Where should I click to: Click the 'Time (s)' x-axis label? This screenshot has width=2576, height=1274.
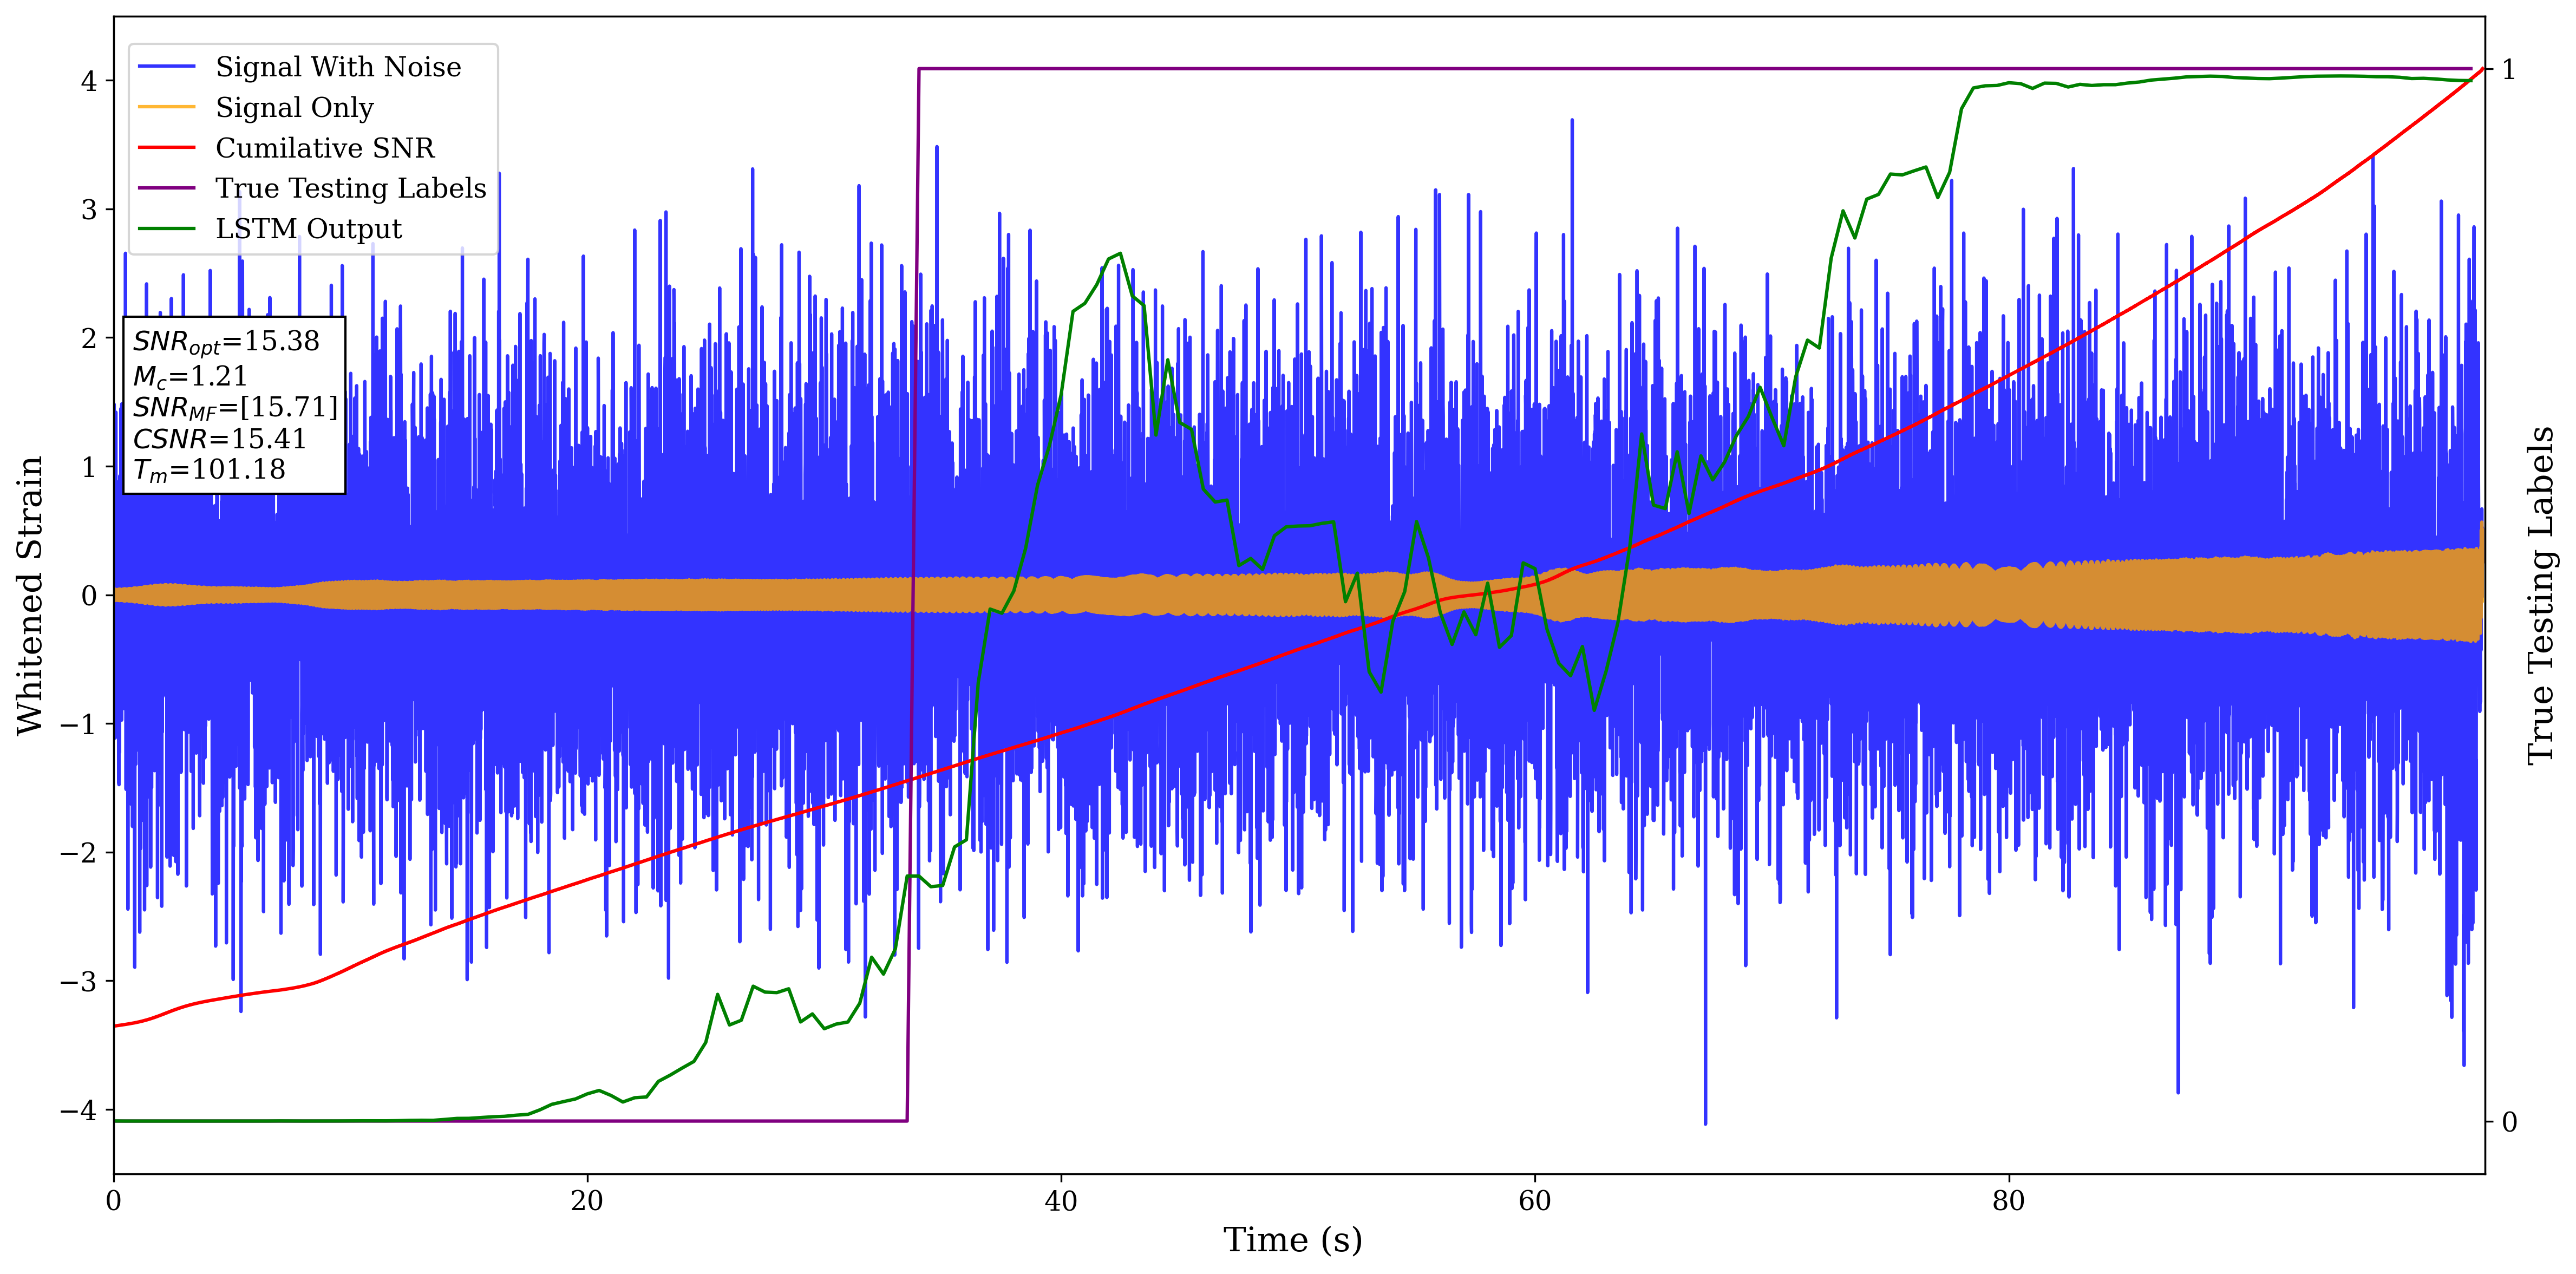click(x=1292, y=1240)
